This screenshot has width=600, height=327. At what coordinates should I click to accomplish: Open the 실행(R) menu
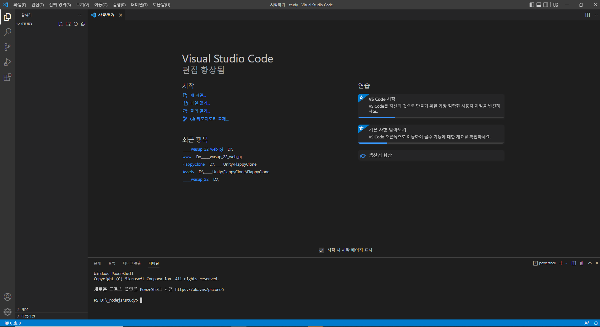click(119, 5)
